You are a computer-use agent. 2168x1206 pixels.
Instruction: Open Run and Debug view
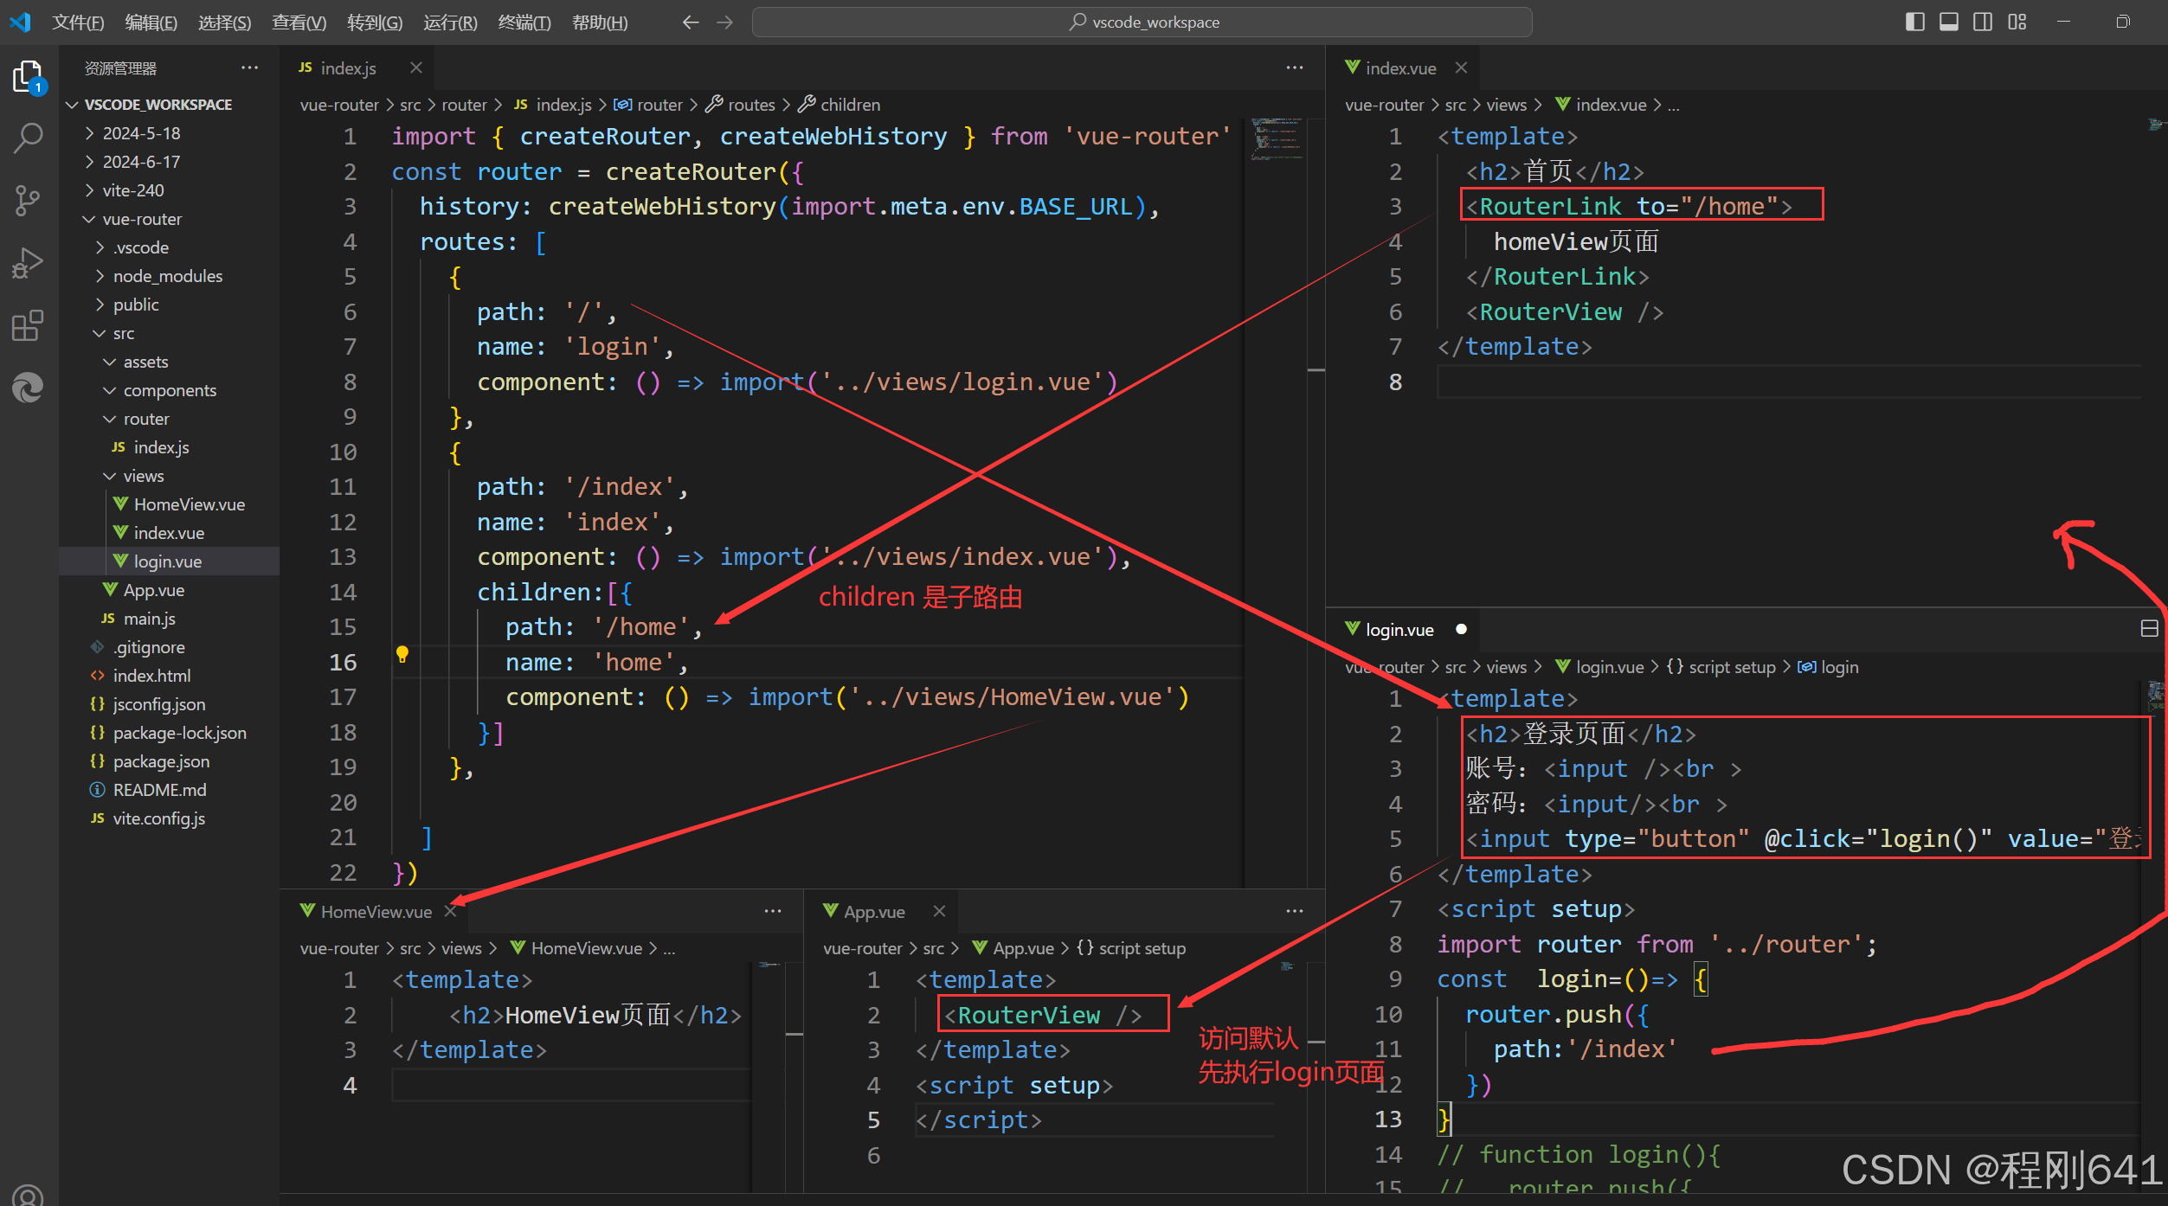click(x=28, y=263)
